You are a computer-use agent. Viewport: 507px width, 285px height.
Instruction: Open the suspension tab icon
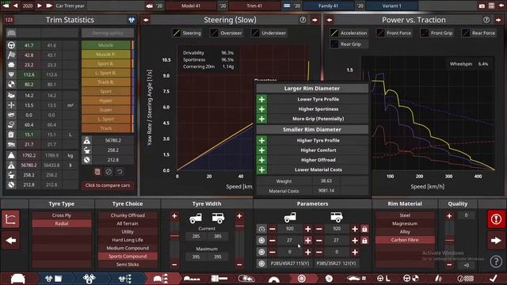tap(438, 278)
